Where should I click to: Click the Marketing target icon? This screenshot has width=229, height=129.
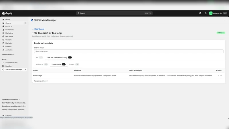coord(3,33)
